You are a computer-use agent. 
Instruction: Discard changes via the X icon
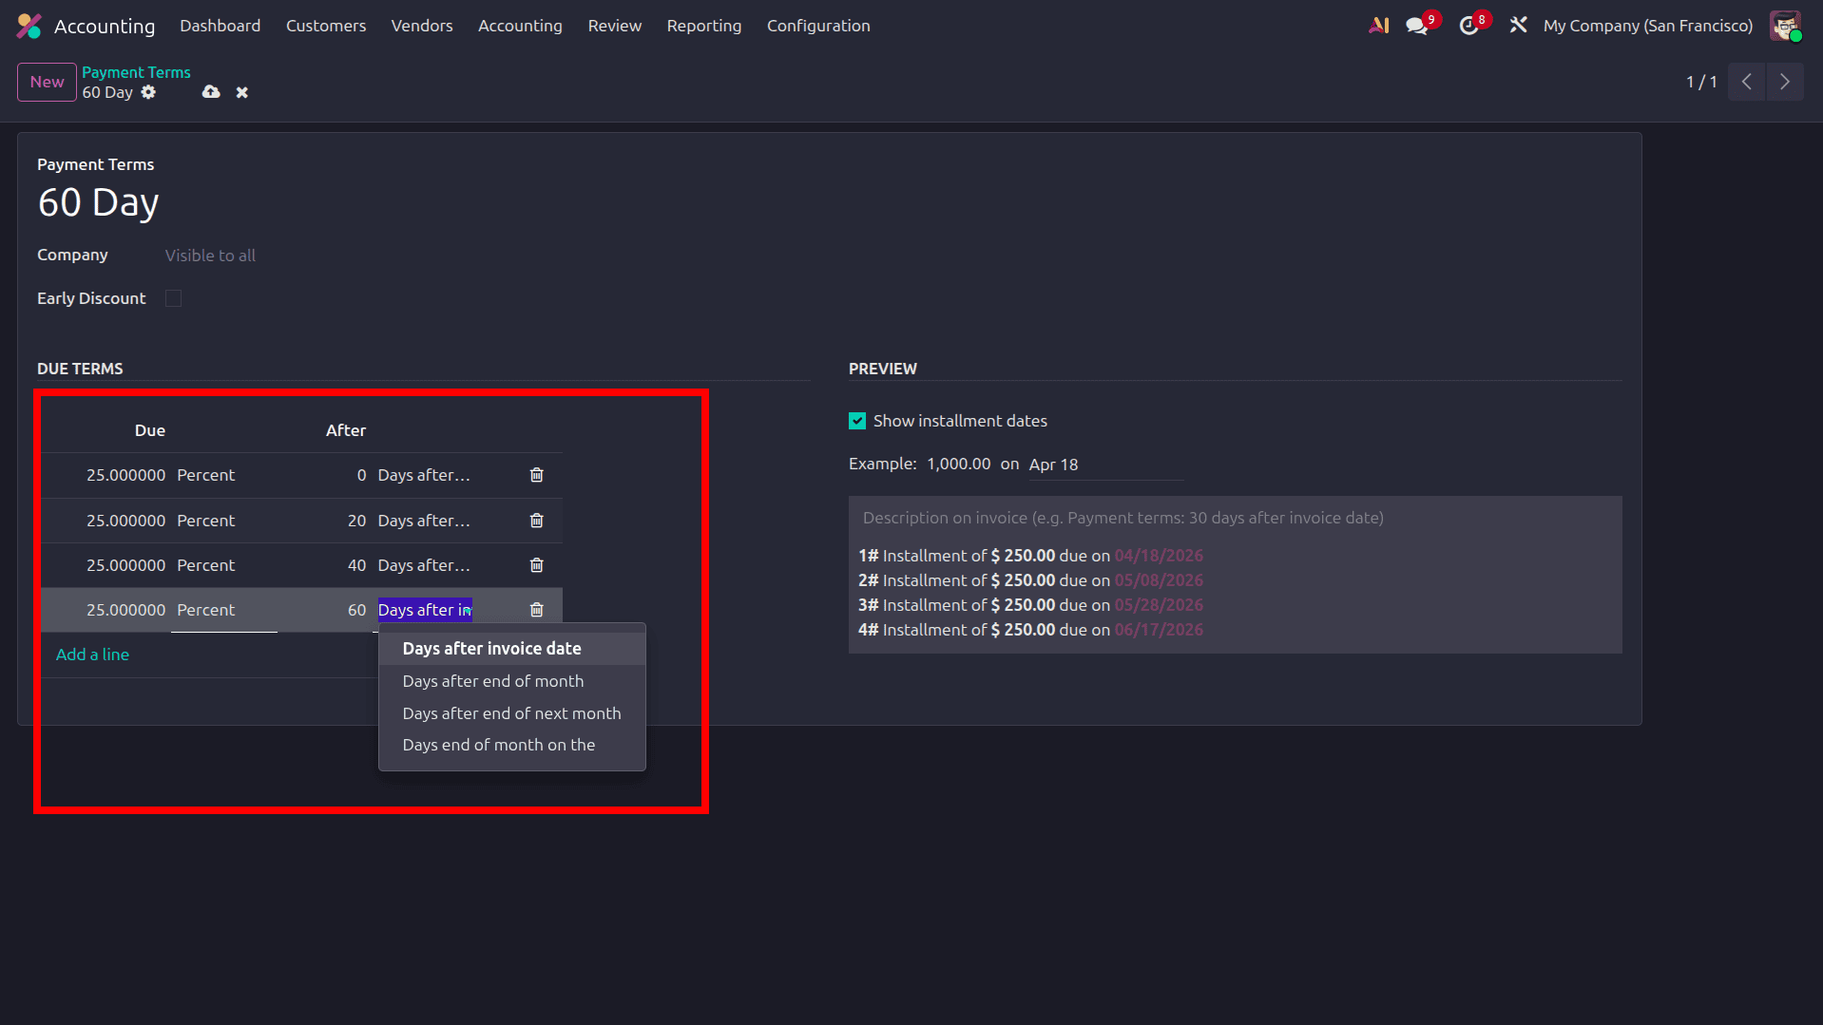pos(241,92)
